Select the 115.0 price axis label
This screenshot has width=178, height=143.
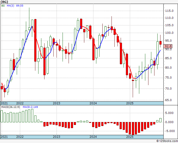pyautogui.click(x=169, y=11)
